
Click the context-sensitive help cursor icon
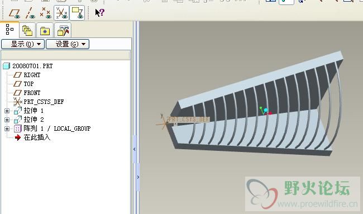pos(100,12)
